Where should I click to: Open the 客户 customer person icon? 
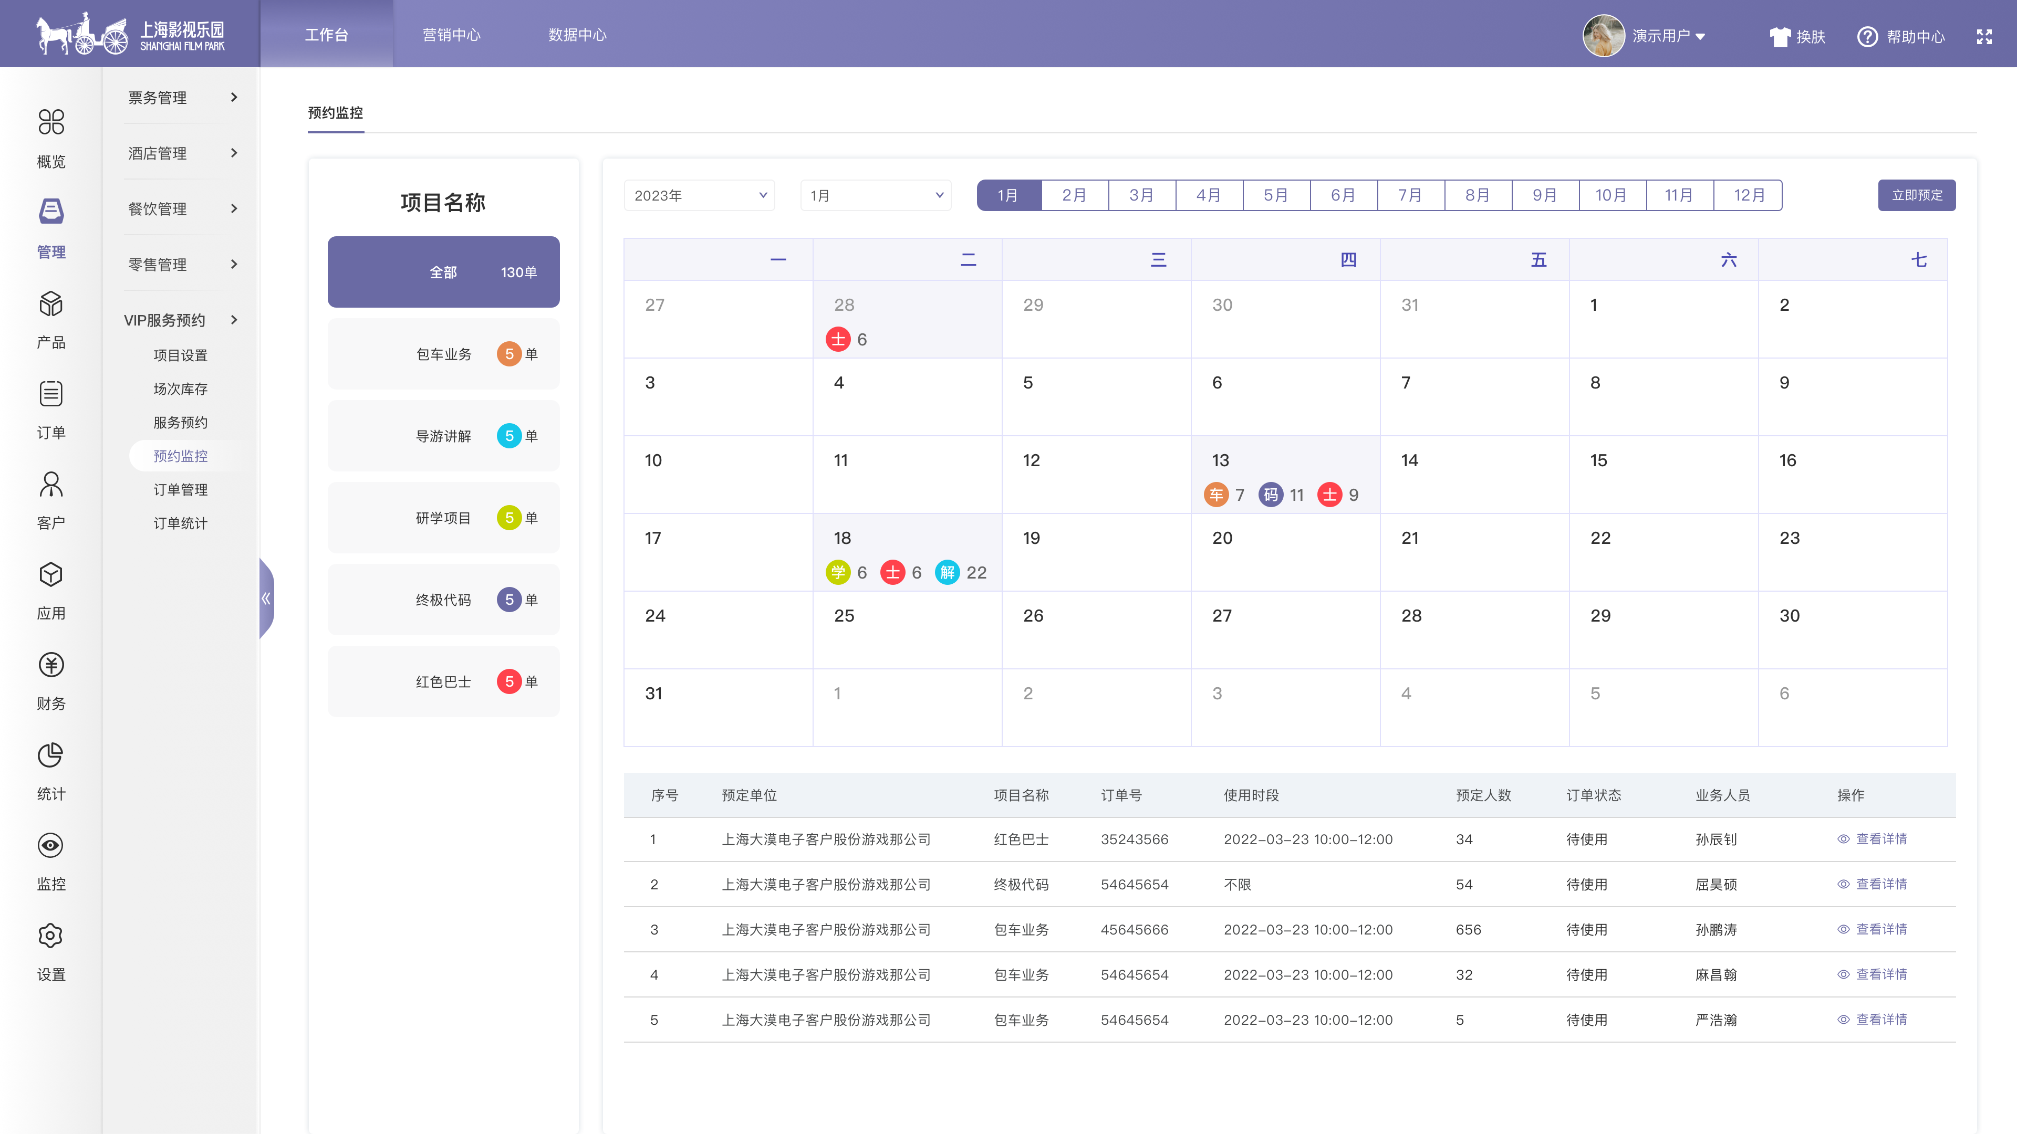(x=51, y=484)
